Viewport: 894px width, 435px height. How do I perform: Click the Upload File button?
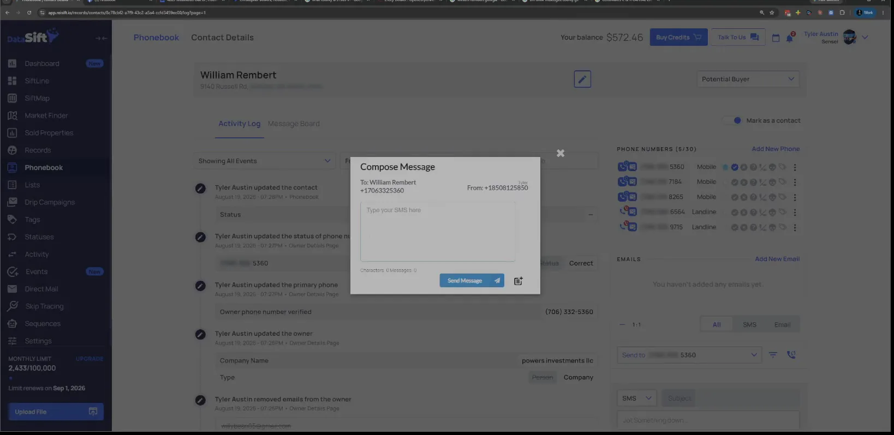pyautogui.click(x=56, y=412)
